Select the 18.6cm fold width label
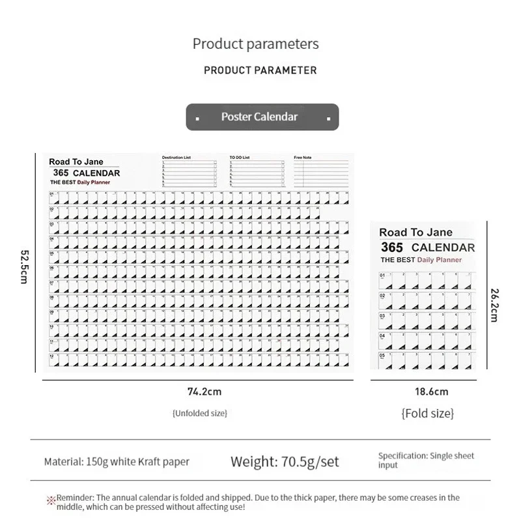Image resolution: width=521 pixels, height=521 pixels. point(428,392)
